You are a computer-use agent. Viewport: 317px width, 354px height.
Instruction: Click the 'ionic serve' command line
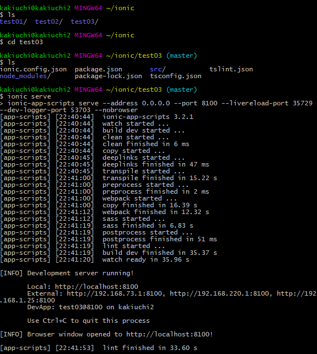click(25, 96)
